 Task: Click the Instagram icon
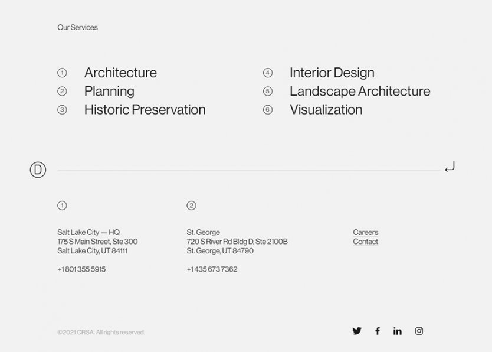tap(419, 331)
